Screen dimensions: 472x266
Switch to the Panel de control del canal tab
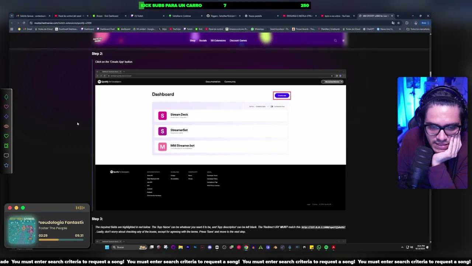click(71, 16)
